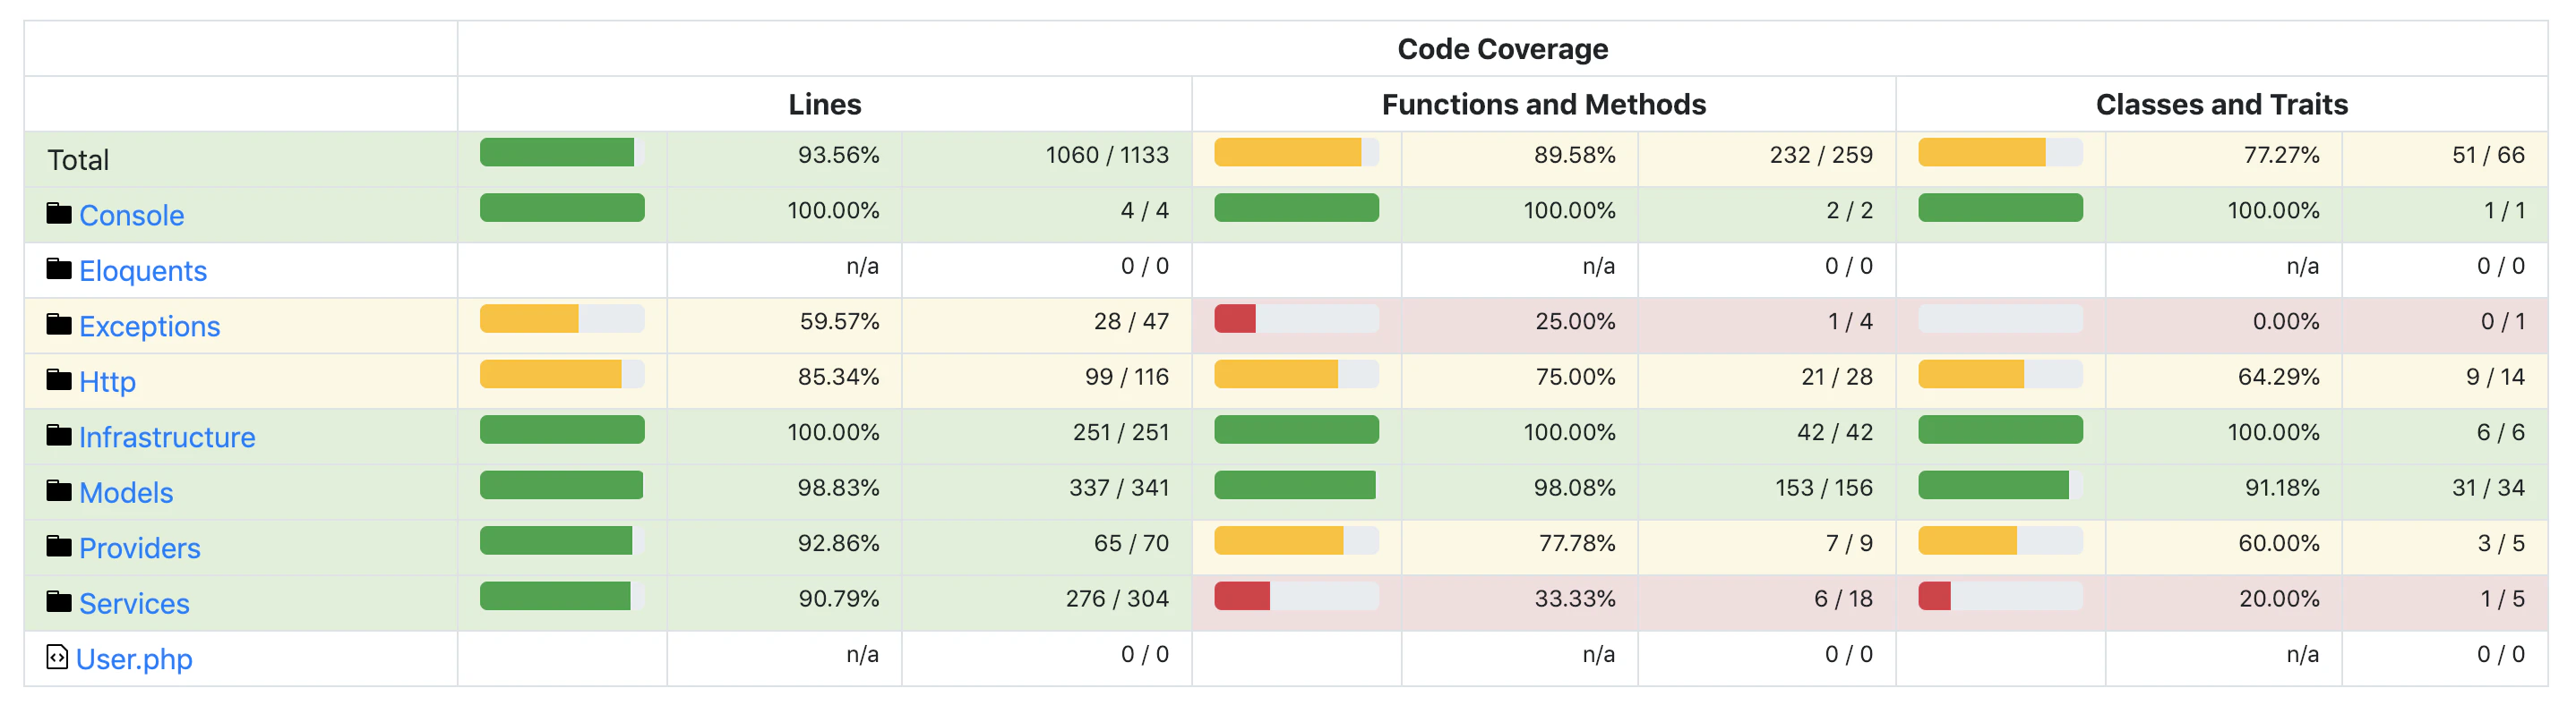
Task: Click the Code Coverage heading
Action: click(1502, 48)
